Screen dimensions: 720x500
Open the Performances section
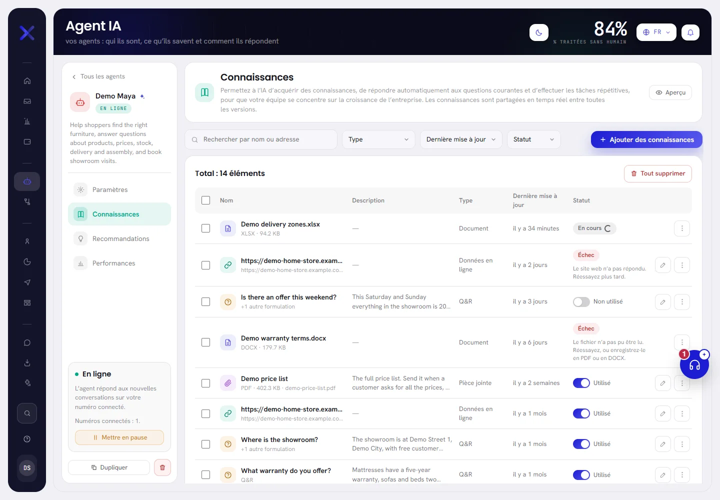tap(119, 263)
